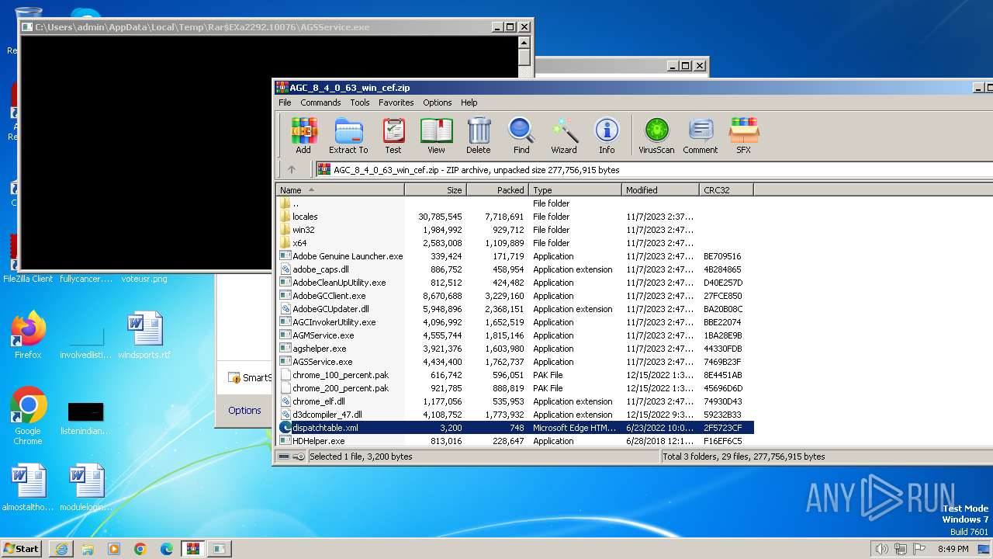The image size is (993, 559).
Task: Select the locales folder
Action: click(x=305, y=217)
